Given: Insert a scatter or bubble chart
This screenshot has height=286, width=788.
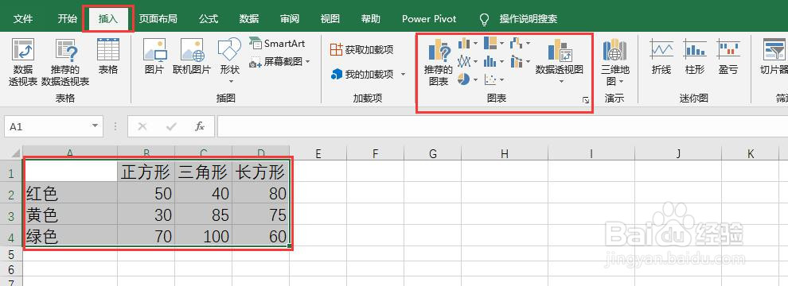Looking at the screenshot, I should click(x=490, y=79).
